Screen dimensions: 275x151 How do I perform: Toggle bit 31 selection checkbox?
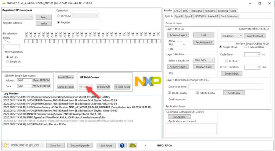(x=26, y=33)
